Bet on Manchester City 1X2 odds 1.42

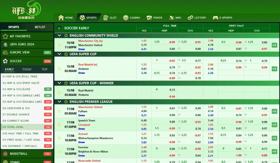click(x=144, y=41)
